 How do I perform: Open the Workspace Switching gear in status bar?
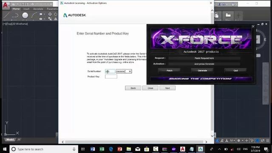coord(239,141)
